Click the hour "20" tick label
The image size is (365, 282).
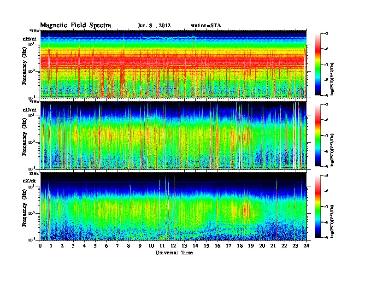[x=262, y=246]
